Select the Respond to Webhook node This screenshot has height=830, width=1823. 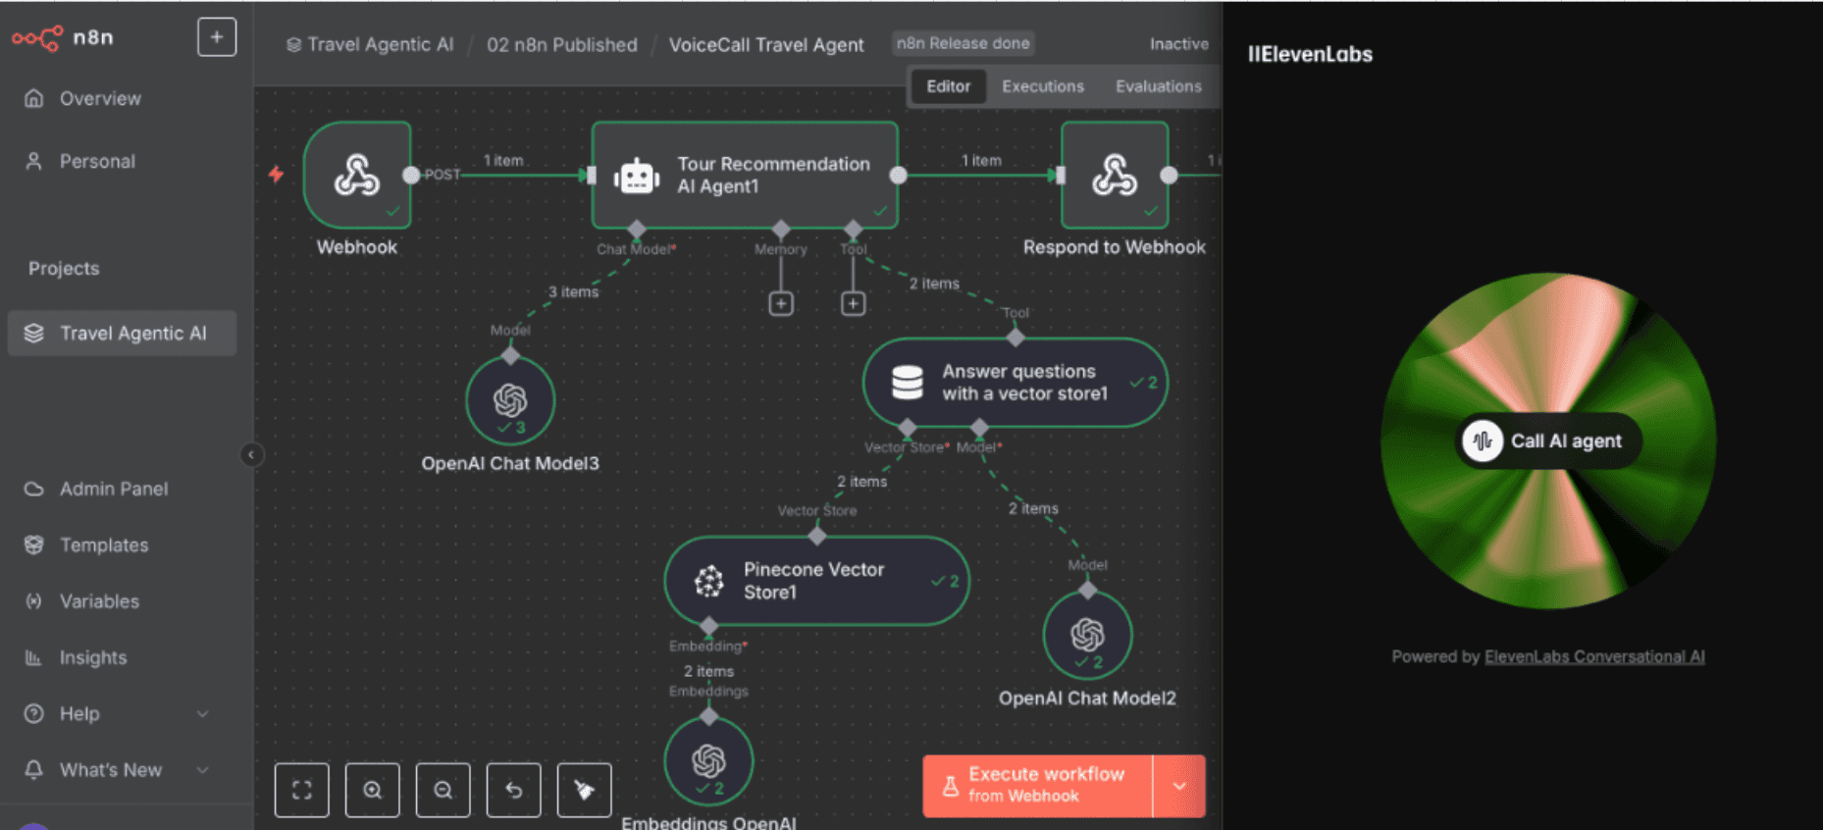click(1115, 175)
